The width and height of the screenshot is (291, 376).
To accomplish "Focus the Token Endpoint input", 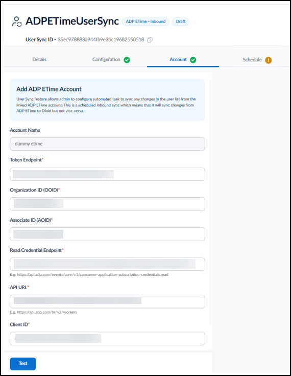I will point(107,174).
